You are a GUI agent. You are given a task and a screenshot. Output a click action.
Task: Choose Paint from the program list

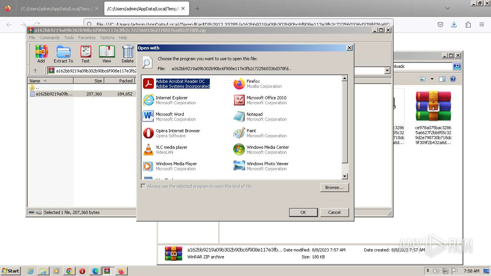(260, 133)
